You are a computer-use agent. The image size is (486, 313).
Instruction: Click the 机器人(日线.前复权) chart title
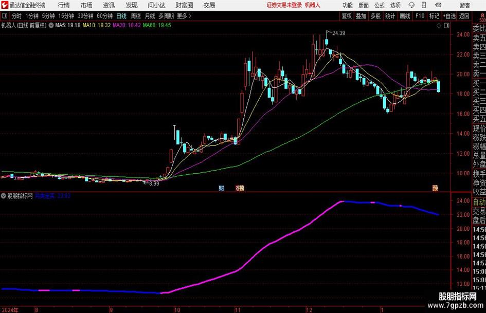[24, 25]
